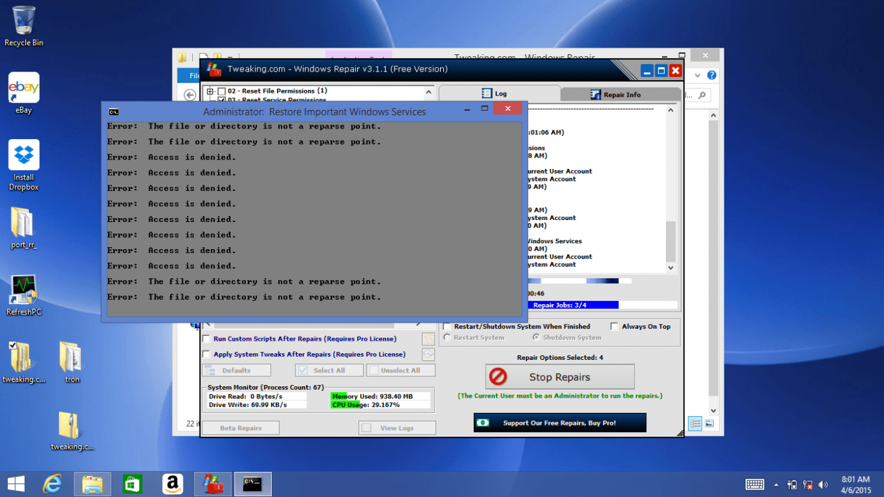Click the Tweaking.com toolbox icon in the title bar
The image size is (884, 497).
click(x=213, y=69)
